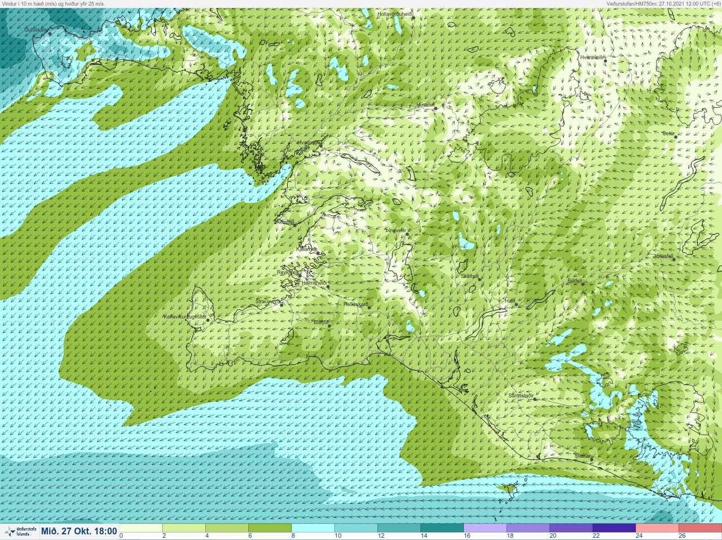Click the Hæll station label
722x540 pixels.
point(510,301)
